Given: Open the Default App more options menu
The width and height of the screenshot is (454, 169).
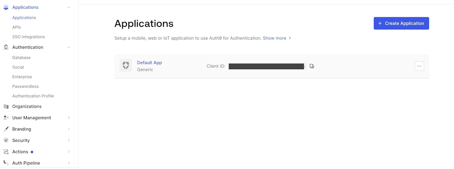Looking at the screenshot, I should coord(419,66).
